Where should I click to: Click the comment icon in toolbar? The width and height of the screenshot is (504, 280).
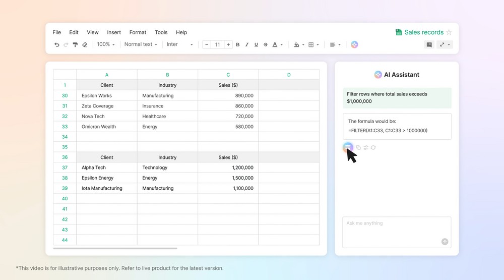coord(429,44)
